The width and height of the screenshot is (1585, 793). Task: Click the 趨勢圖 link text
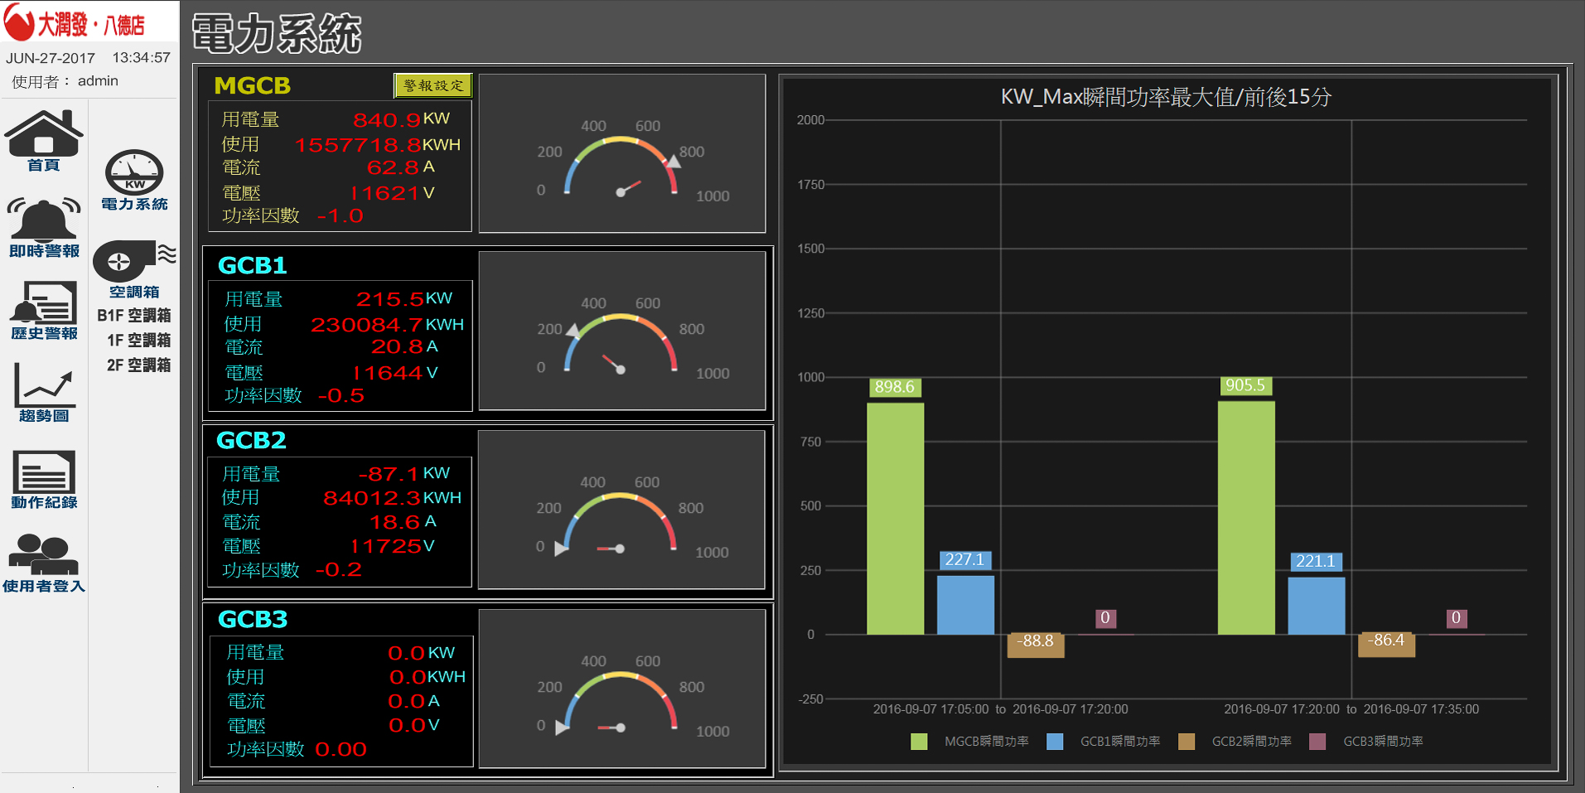click(44, 415)
